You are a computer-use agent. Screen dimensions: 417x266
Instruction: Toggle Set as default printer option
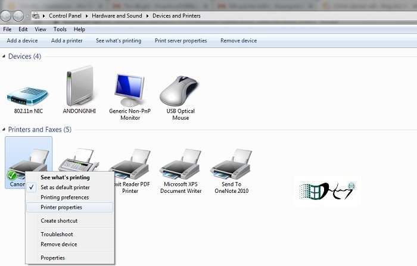[x=64, y=187]
